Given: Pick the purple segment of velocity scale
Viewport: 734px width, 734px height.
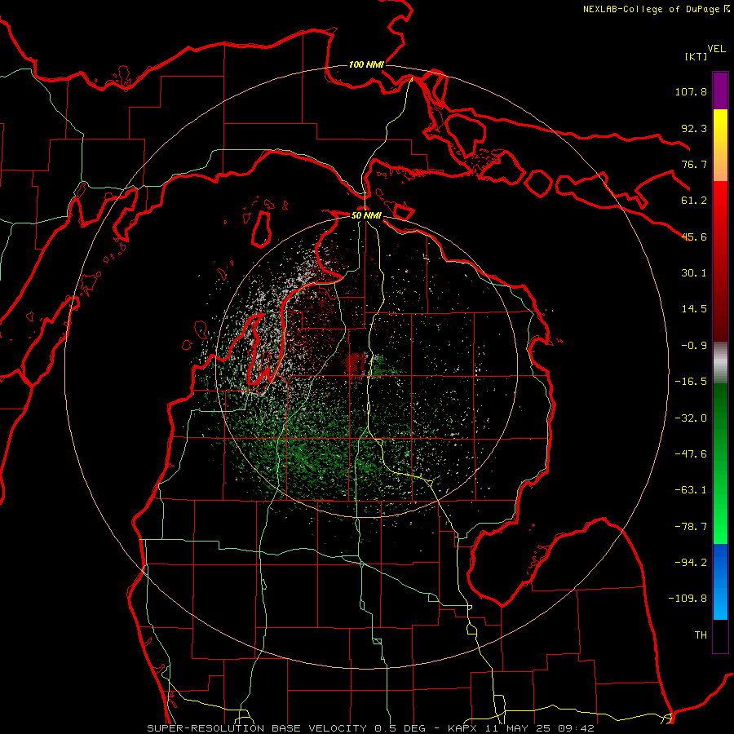Looking at the screenshot, I should pos(720,91).
